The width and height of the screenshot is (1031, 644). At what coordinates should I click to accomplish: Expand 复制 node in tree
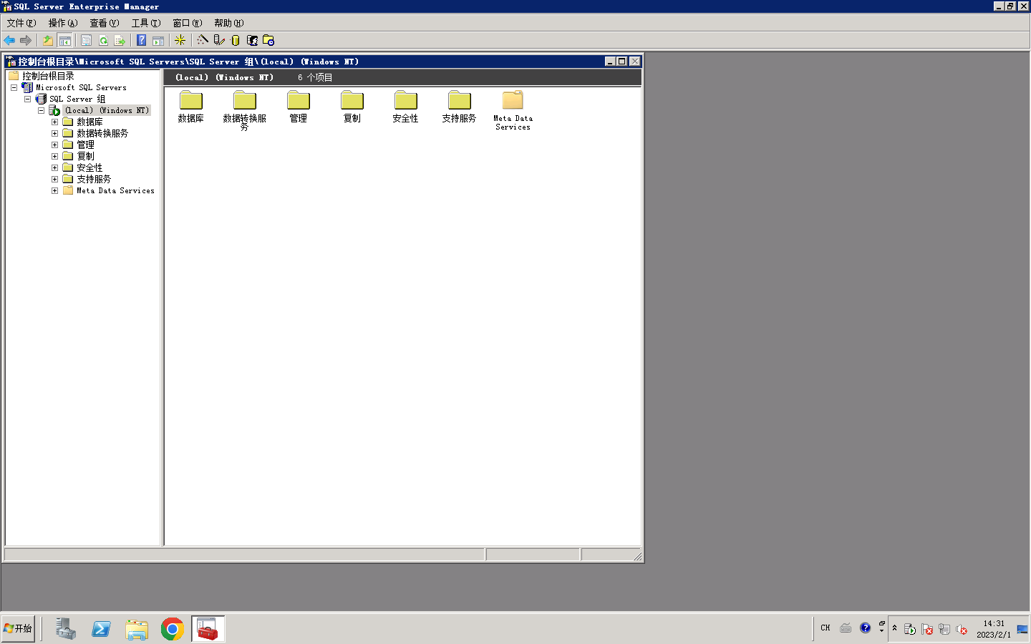(x=54, y=156)
